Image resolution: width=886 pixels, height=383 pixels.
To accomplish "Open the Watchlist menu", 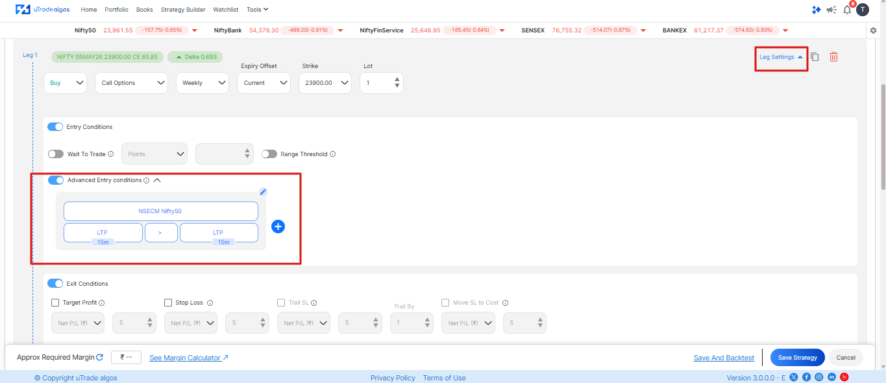I will pos(226,10).
